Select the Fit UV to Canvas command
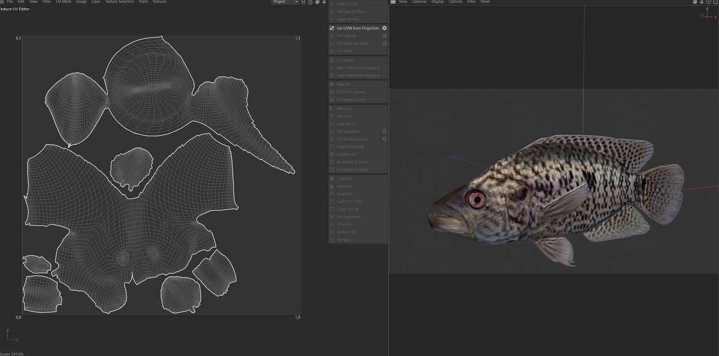Screen dimensions: 719x356 point(358,92)
